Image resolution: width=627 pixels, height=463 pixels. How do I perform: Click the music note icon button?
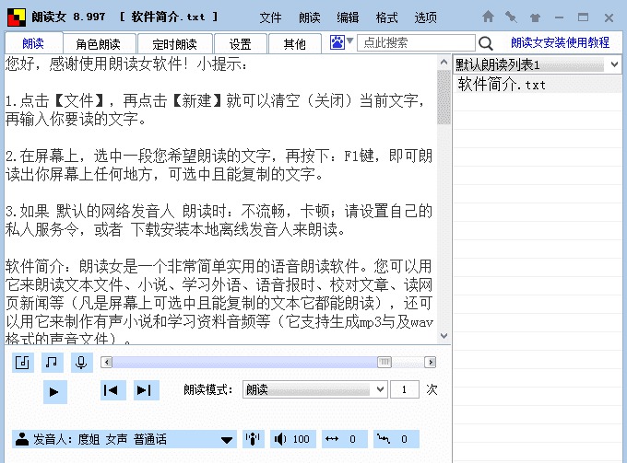tap(52, 363)
